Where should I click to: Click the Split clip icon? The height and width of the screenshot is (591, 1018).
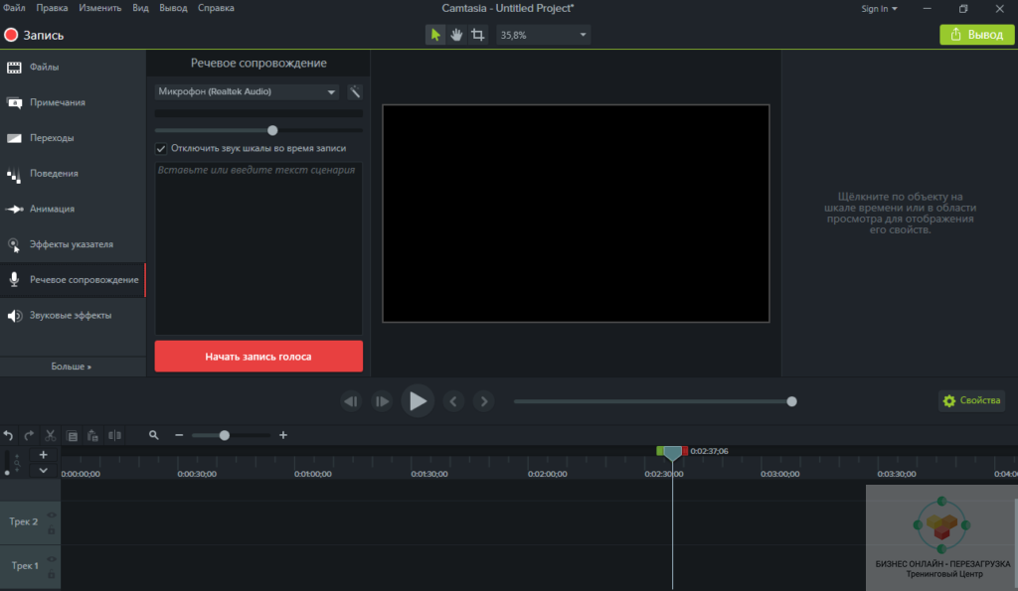point(114,435)
